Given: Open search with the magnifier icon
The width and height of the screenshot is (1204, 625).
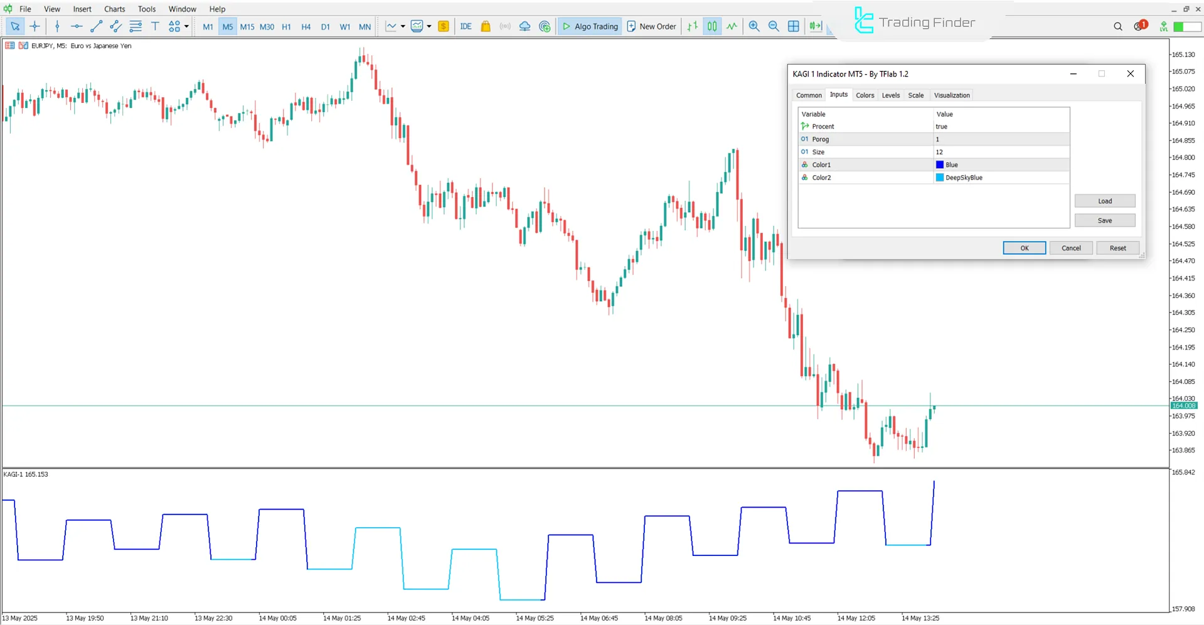Looking at the screenshot, I should [x=1117, y=26].
